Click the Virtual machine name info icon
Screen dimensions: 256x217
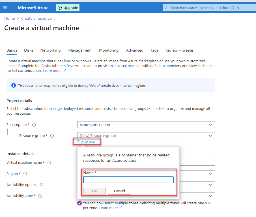coord(49,163)
